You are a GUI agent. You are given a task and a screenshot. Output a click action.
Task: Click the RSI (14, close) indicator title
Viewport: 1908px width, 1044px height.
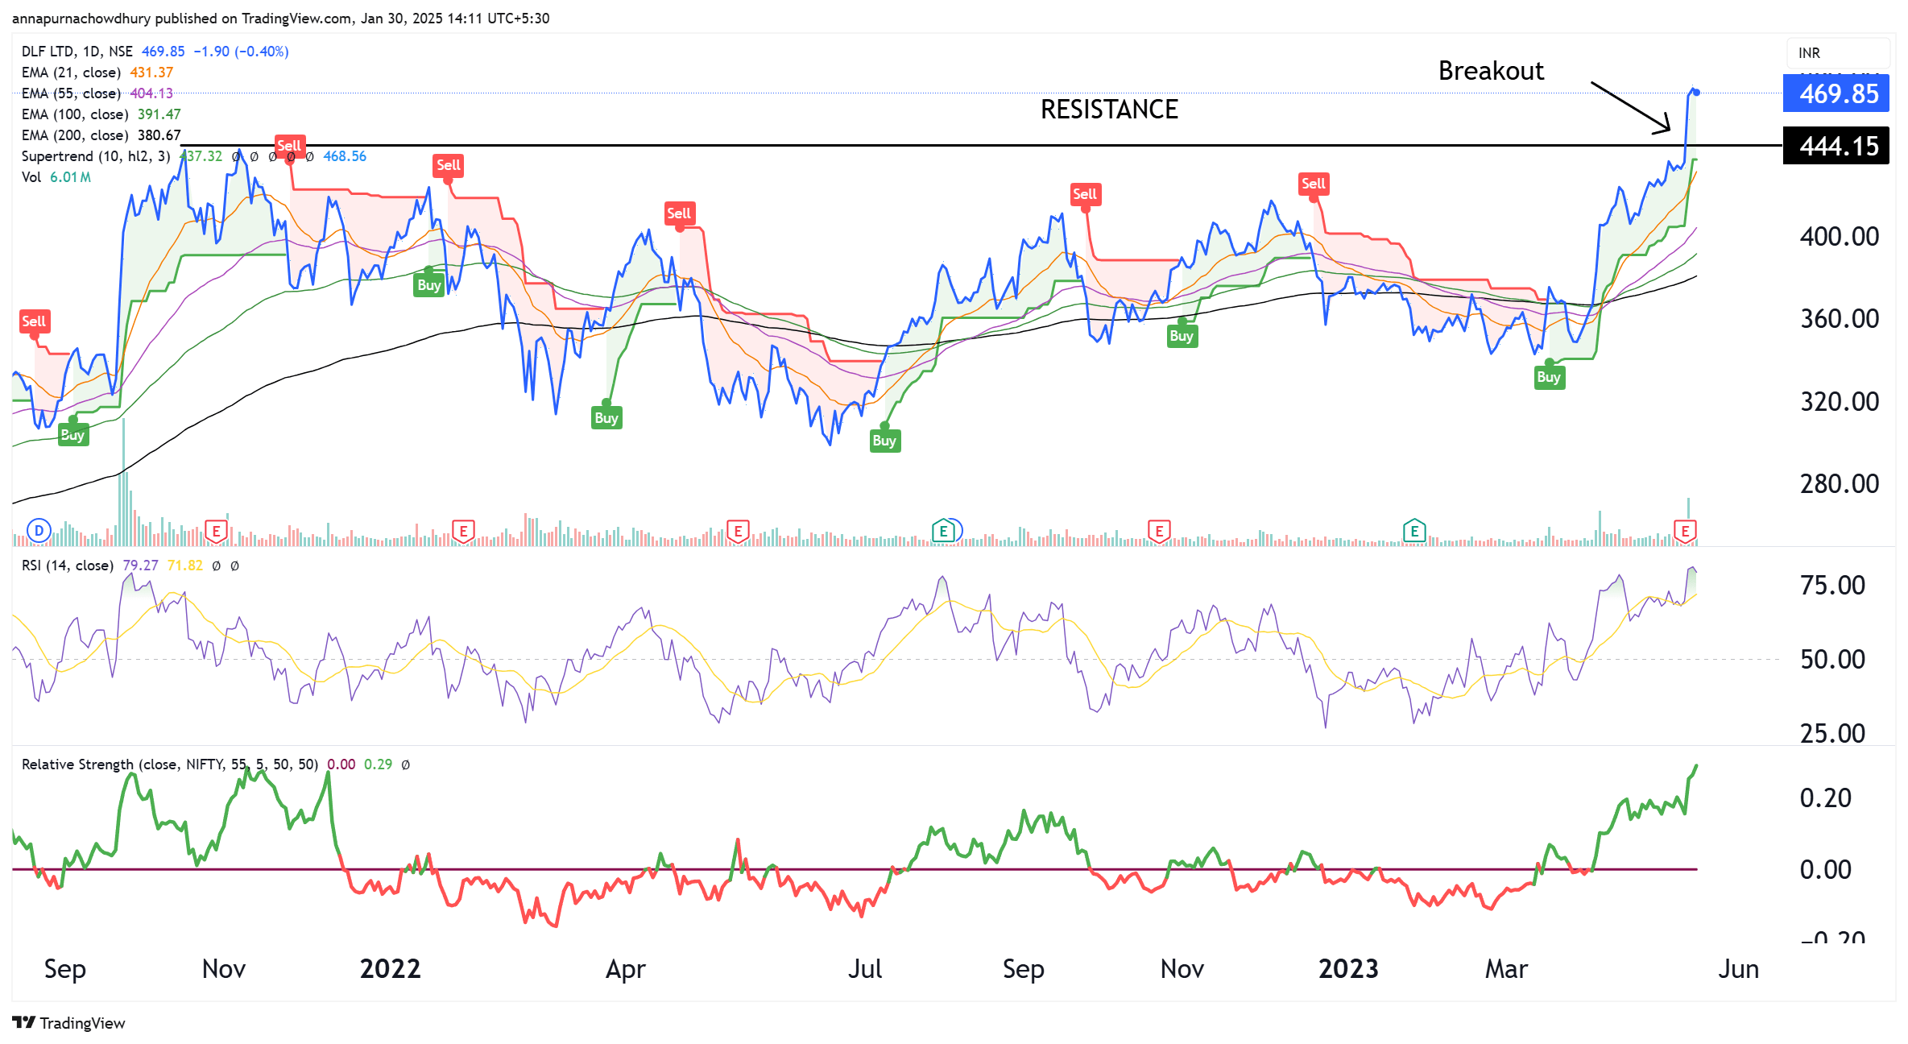click(68, 565)
